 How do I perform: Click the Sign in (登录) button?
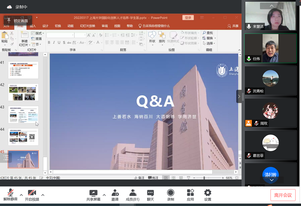tap(188, 18)
